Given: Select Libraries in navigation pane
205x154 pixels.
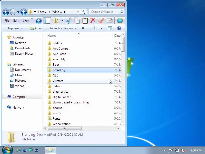Looking at the screenshot, I should pos(18,64).
